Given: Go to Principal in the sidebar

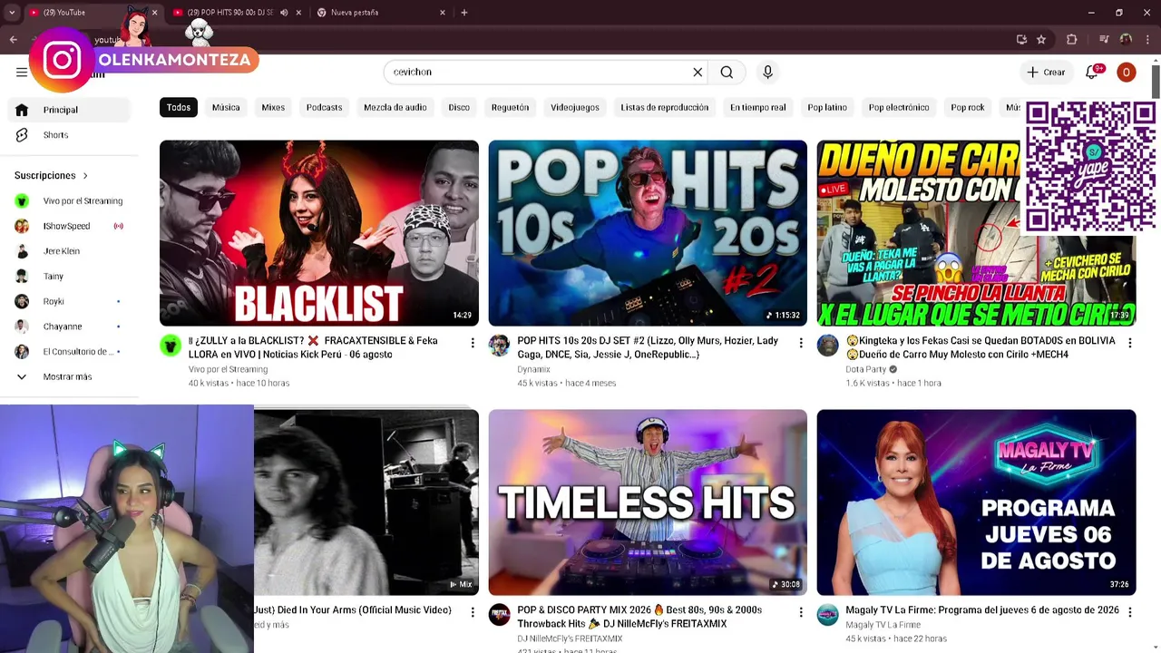Looking at the screenshot, I should click(x=69, y=110).
